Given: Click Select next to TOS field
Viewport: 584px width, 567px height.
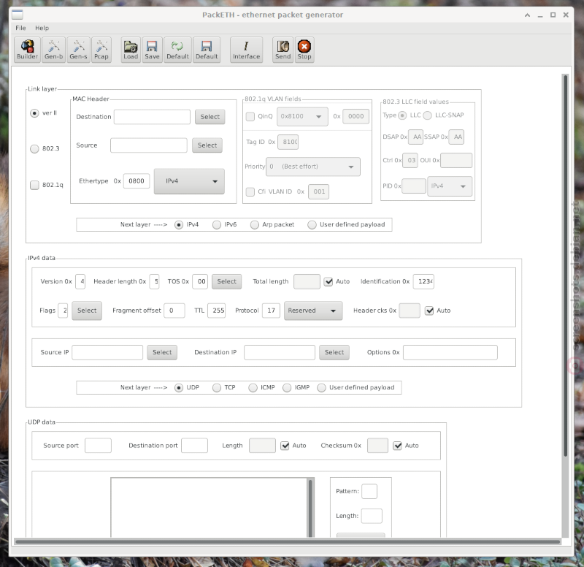Looking at the screenshot, I should point(226,281).
